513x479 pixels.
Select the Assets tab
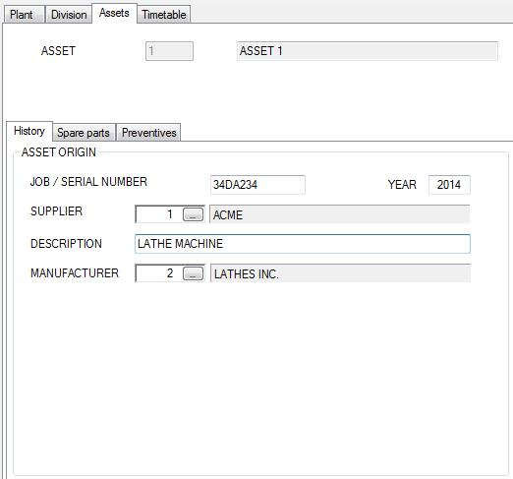[114, 13]
